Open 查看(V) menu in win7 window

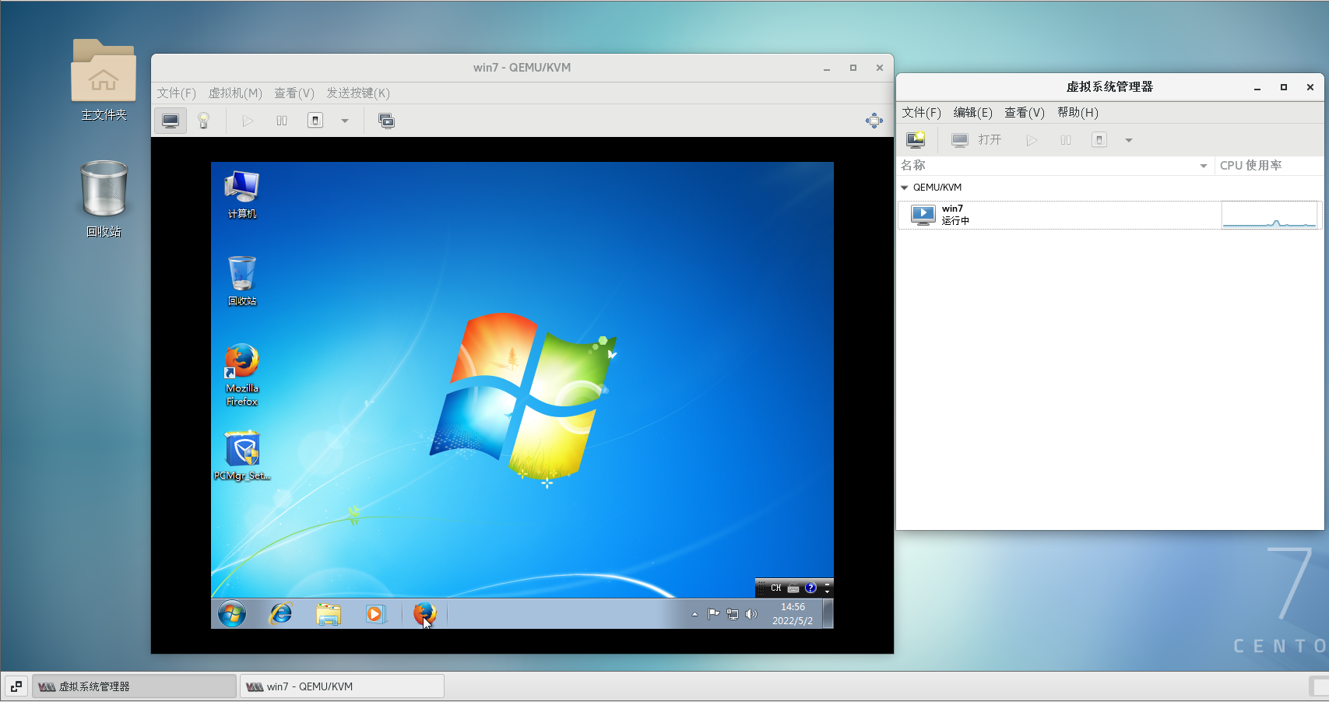(x=294, y=93)
